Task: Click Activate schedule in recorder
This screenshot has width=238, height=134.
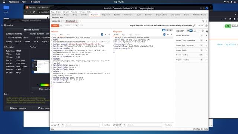Action: [x=37, y=34]
